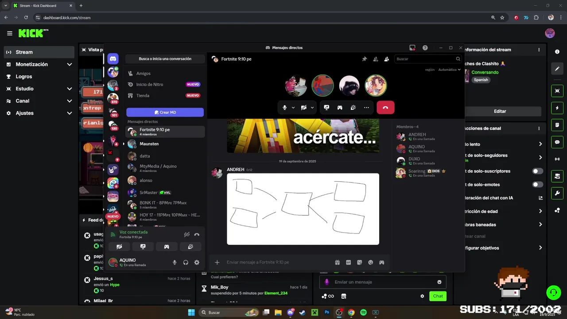Turn on camera in the call controls
Viewport: 567px width, 319px height.
tap(304, 107)
